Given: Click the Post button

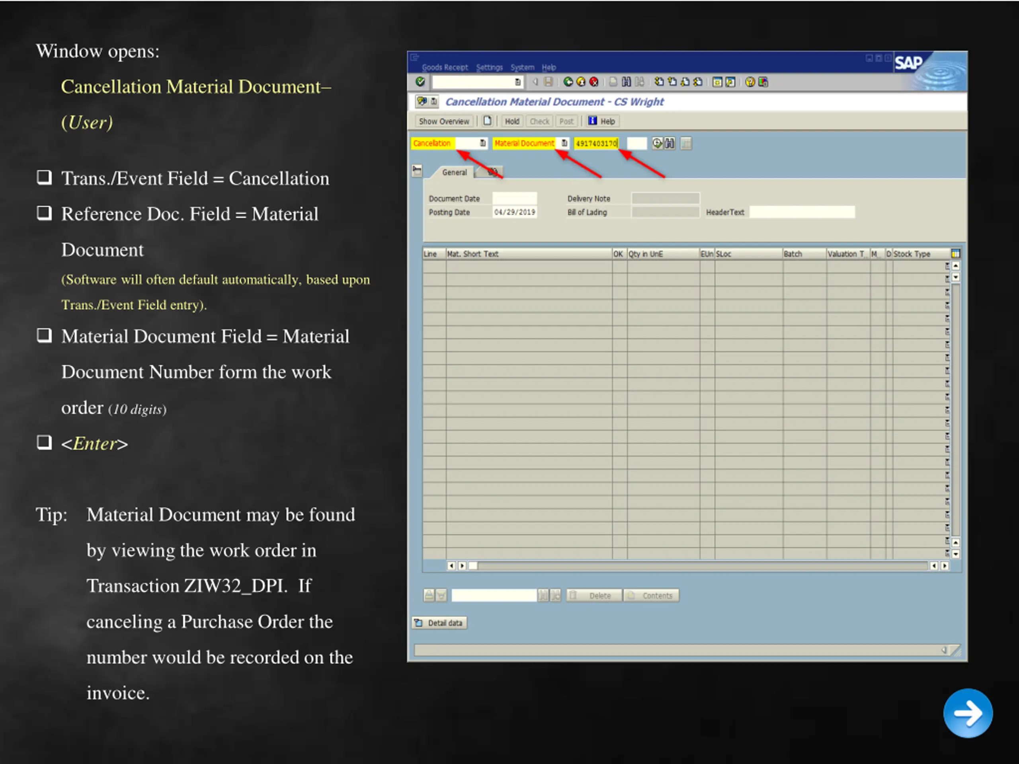Looking at the screenshot, I should [566, 121].
